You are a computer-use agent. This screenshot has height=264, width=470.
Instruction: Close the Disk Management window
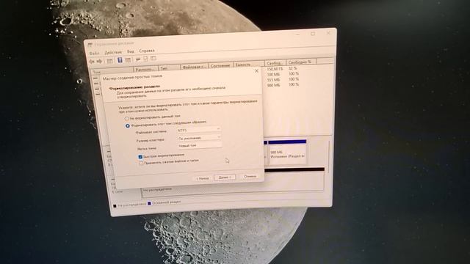tap(328, 32)
